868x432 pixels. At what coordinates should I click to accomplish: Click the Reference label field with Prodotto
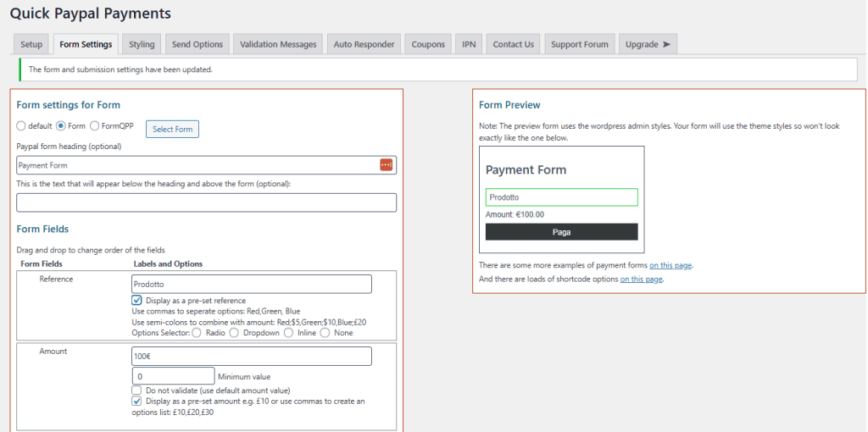coord(252,284)
